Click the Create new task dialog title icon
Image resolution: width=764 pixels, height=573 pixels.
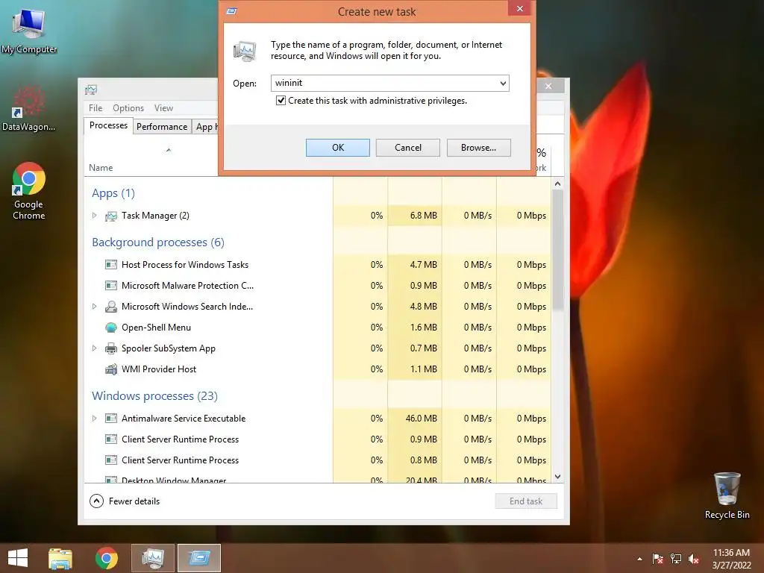pos(232,11)
